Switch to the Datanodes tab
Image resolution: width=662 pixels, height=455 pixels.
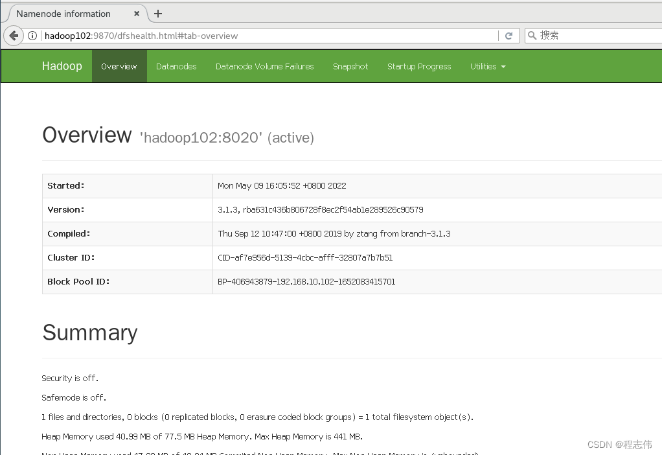pyautogui.click(x=176, y=66)
